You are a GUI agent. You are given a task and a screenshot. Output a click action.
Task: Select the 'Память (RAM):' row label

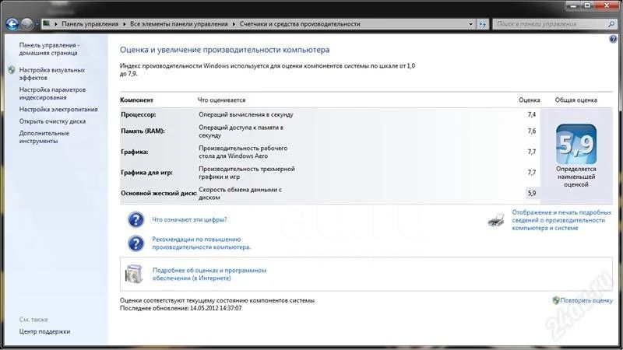(143, 131)
